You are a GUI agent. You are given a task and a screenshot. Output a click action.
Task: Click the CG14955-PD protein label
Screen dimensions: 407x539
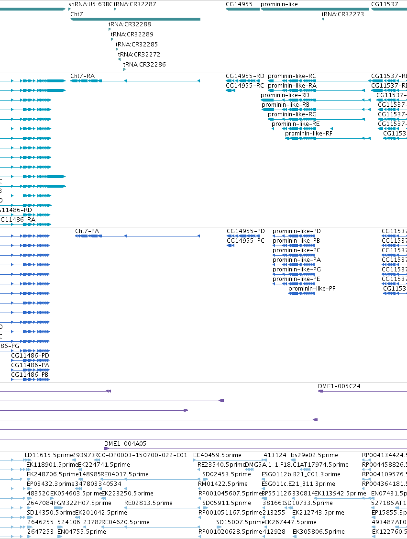[246, 231]
